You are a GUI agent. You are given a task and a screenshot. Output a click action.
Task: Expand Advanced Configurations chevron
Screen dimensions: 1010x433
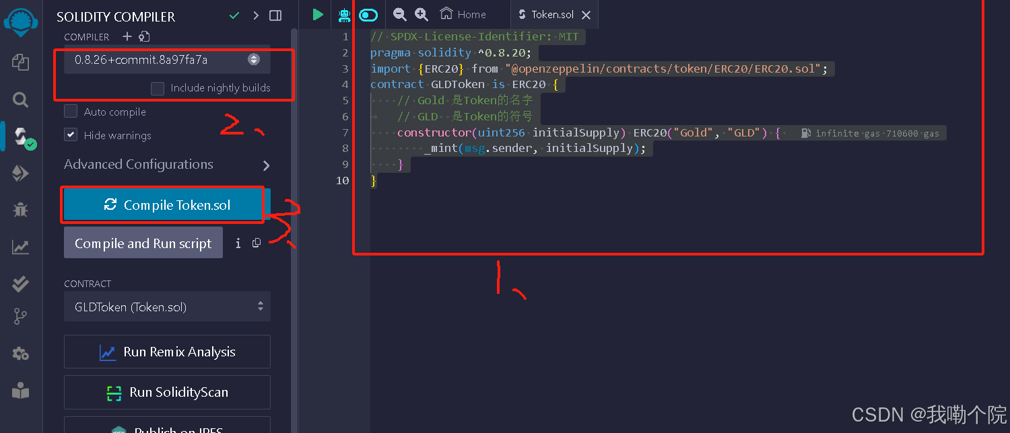coord(267,165)
